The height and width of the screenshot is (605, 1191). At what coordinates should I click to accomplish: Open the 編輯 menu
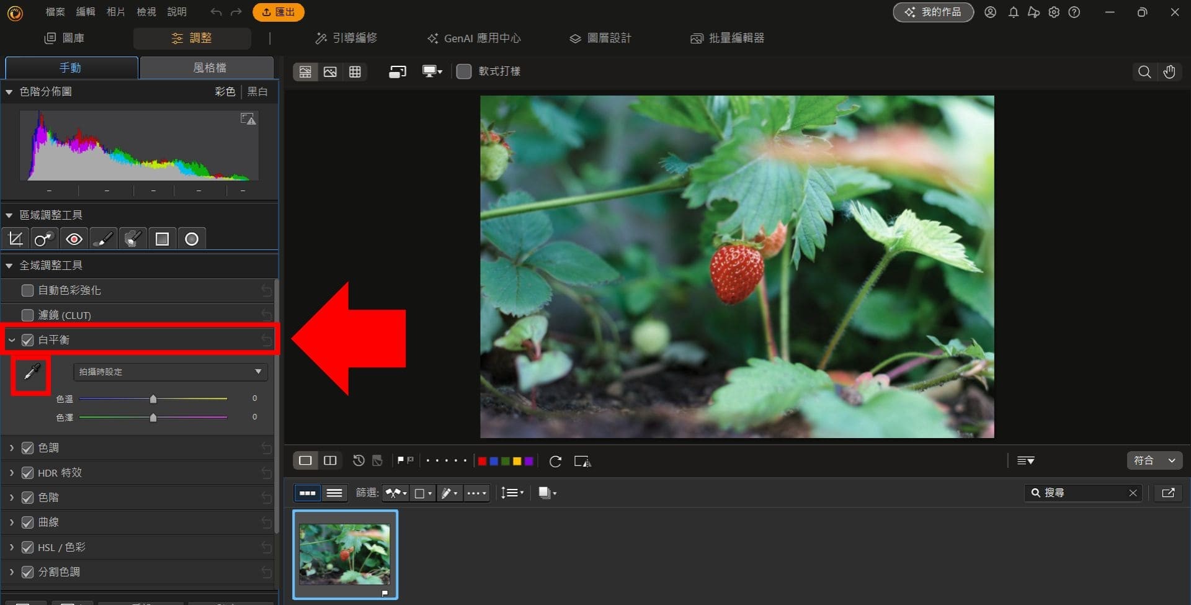coord(86,12)
